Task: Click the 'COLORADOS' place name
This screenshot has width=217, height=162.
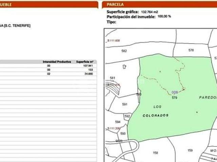Action: 156,115
